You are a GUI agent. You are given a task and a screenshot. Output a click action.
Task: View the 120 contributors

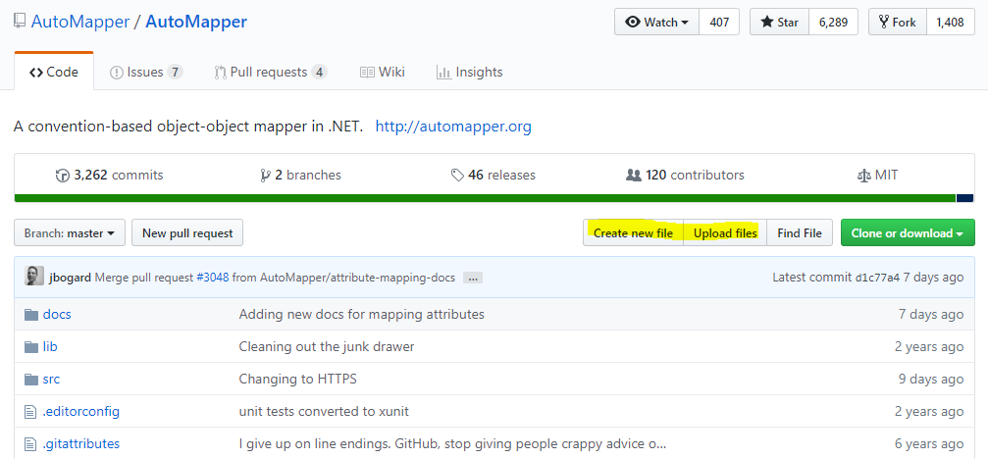[x=685, y=175]
